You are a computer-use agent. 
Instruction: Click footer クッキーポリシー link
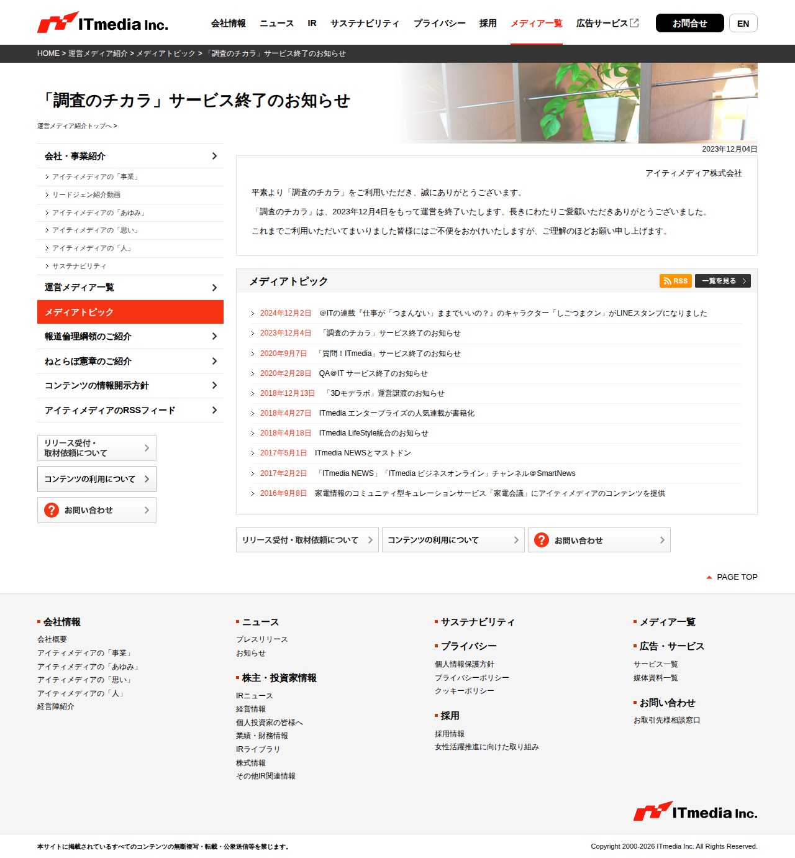tap(465, 691)
